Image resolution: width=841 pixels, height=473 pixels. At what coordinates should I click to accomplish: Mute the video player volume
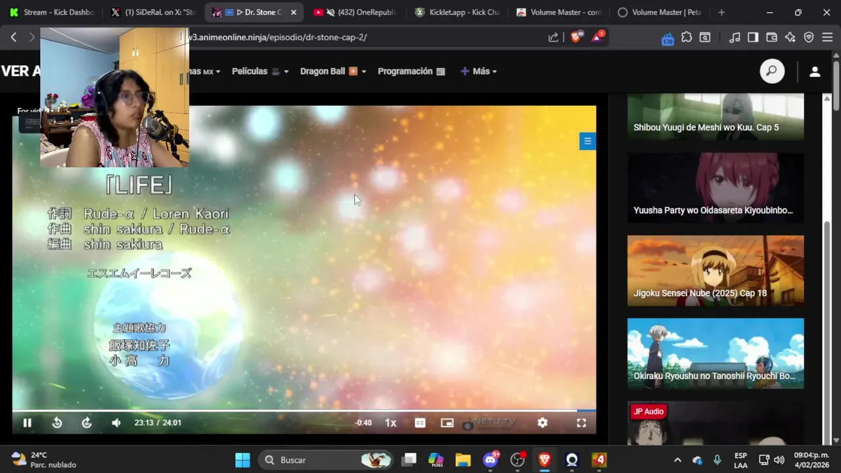point(116,423)
